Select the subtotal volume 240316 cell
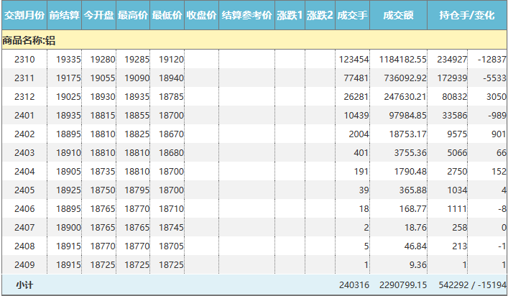 click(x=353, y=285)
